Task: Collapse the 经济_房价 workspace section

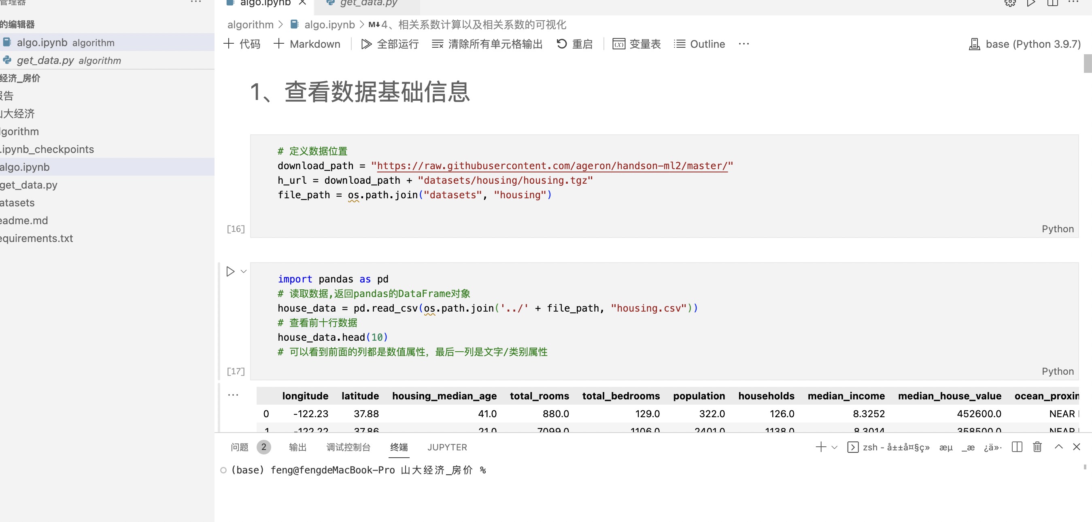Action: 107,78
